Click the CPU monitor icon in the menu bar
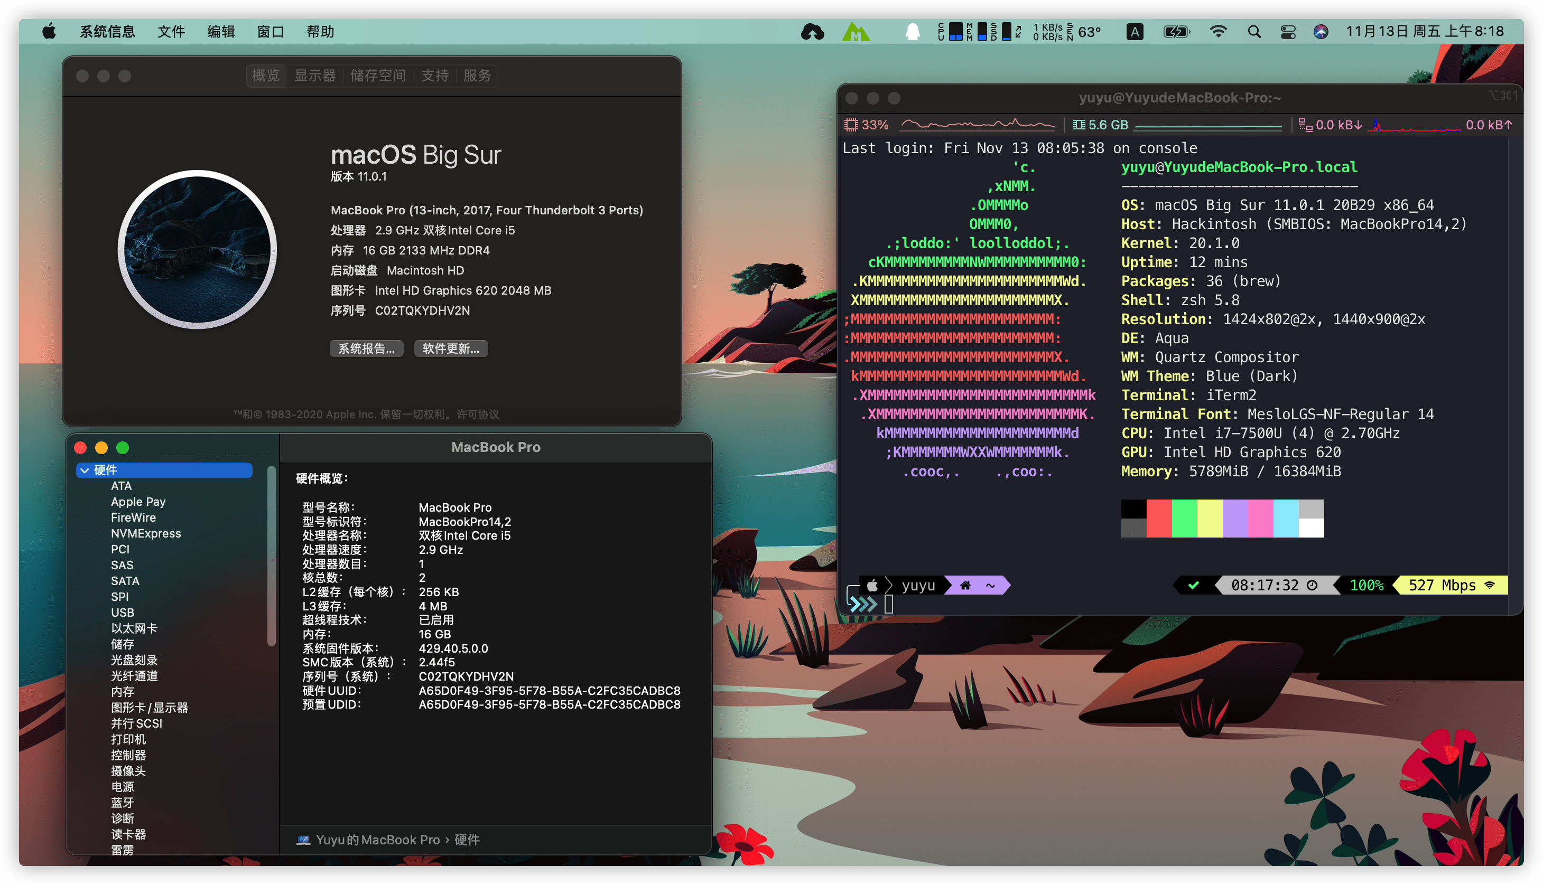 pos(951,32)
